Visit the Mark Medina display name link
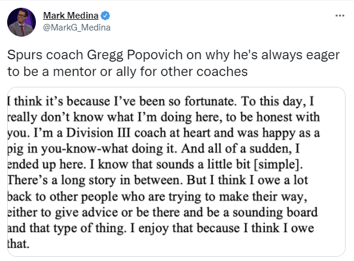The width and height of the screenshot is (354, 261). tap(71, 16)
